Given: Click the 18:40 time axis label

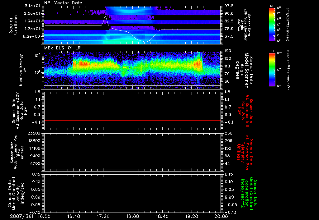Looking at the screenshot, I should [162, 216].
